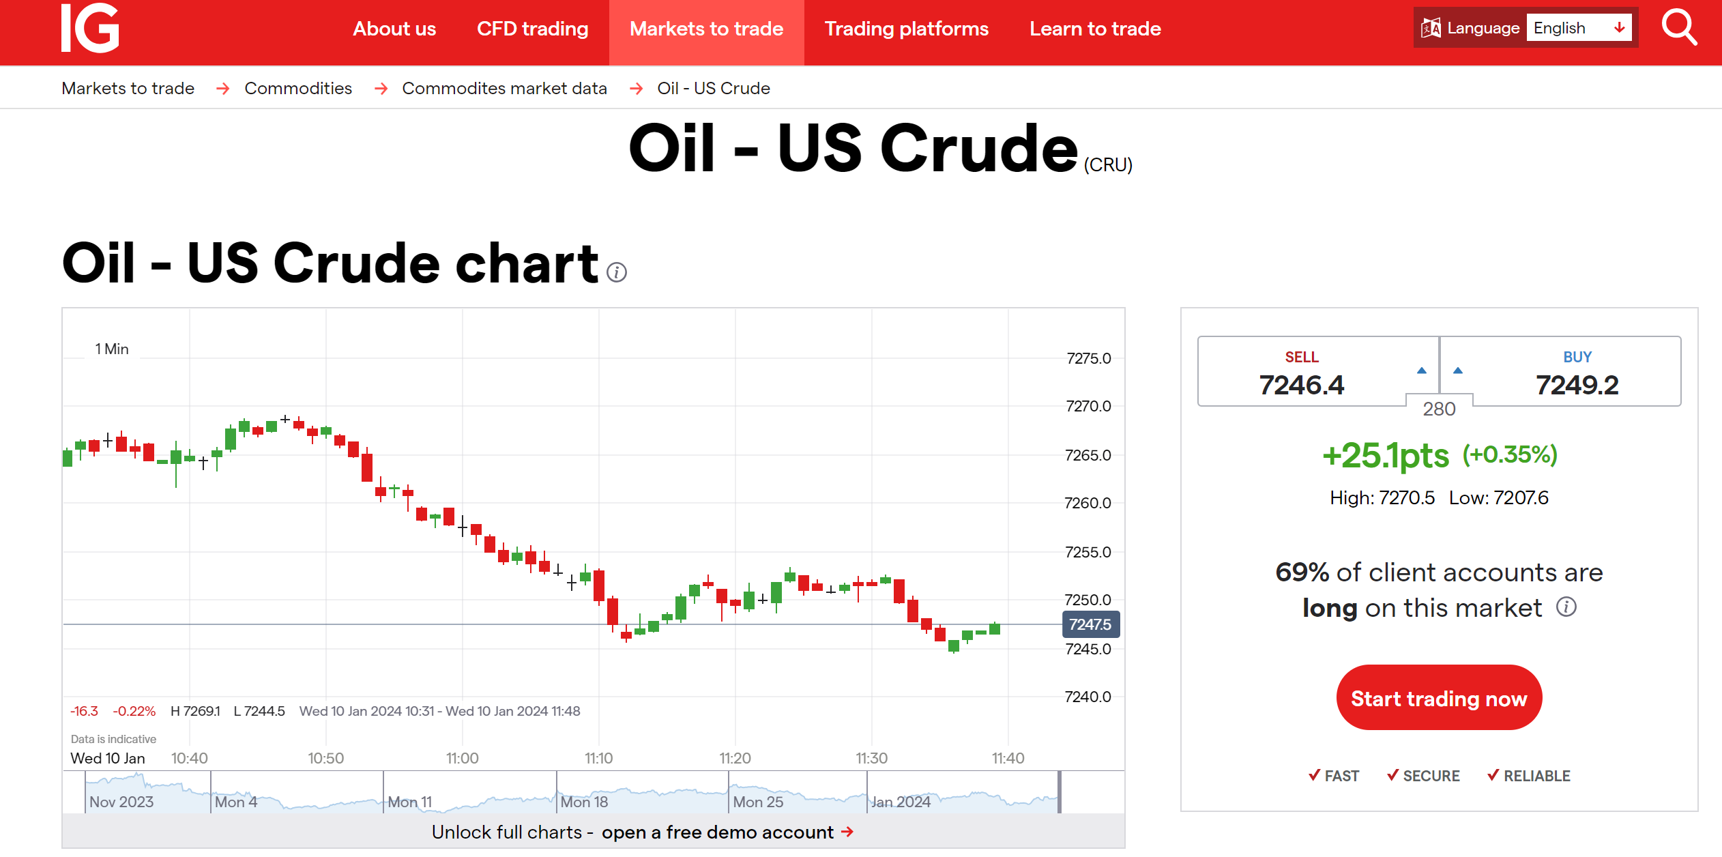The image size is (1722, 857).
Task: Click the Language translate icon
Action: point(1431,28)
